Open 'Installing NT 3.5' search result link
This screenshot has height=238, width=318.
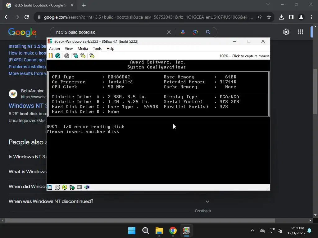coord(27,46)
